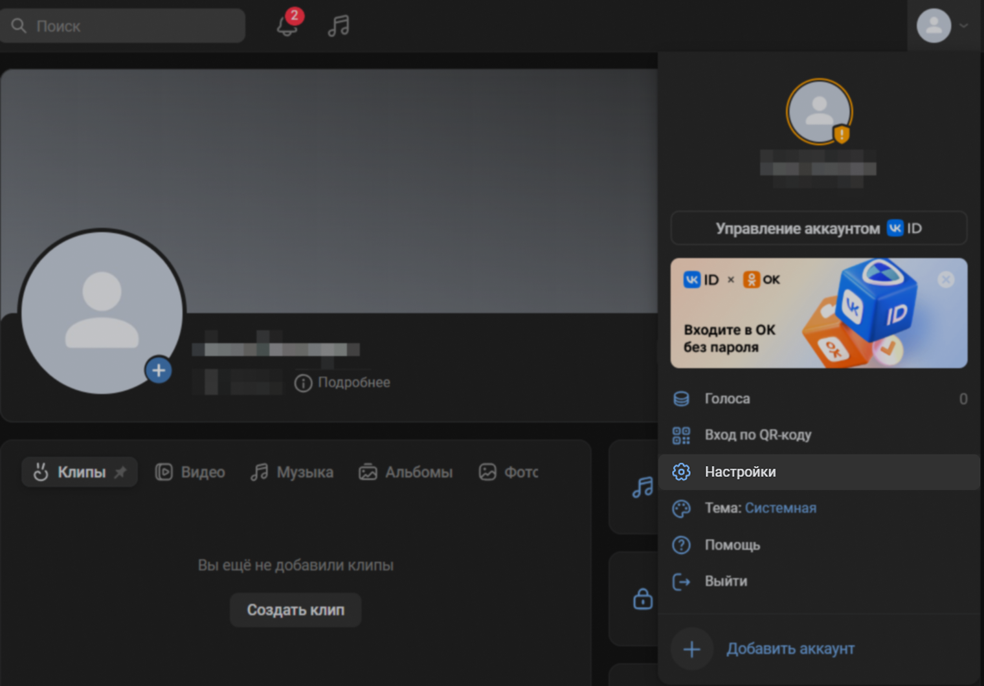Viewport: 984px width, 686px height.
Task: Click Управление аккаунтом VK ID button
Action: tap(818, 228)
